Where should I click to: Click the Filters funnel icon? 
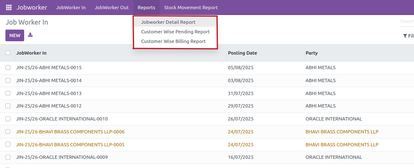tap(405, 36)
